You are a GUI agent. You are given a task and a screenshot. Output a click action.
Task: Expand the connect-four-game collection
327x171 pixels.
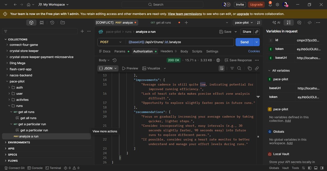[x=7, y=45]
